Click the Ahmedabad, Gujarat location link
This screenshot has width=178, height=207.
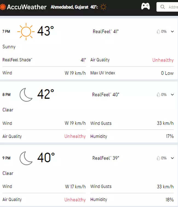(69, 7)
